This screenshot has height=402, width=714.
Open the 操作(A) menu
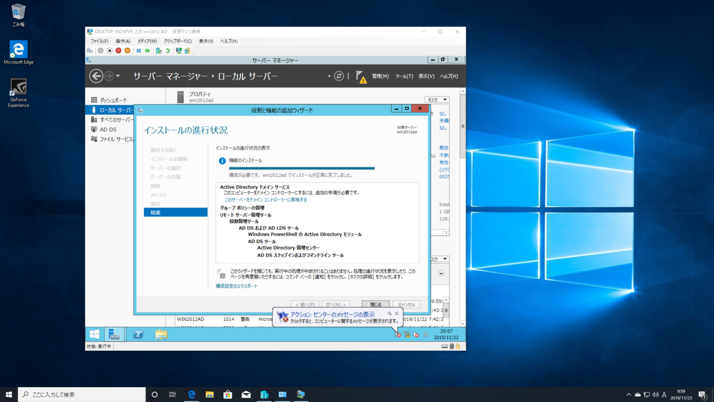coord(123,41)
